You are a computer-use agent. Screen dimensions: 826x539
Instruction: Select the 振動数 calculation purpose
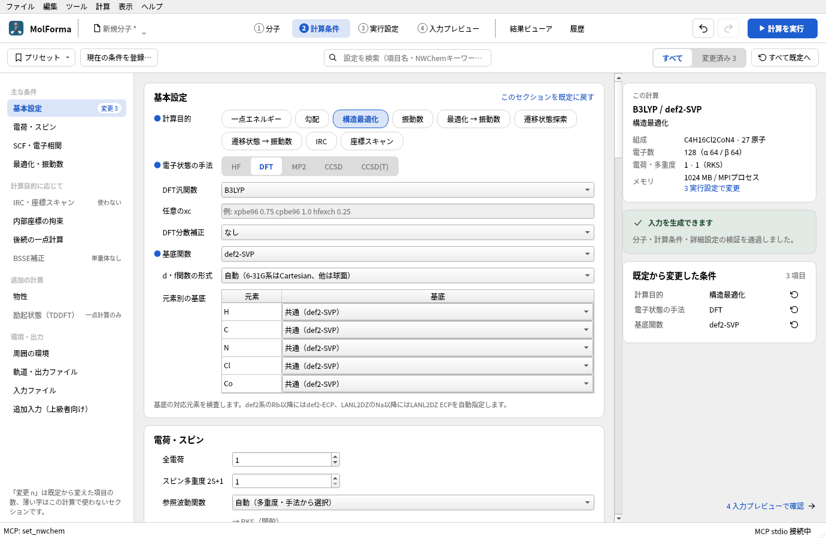pyautogui.click(x=412, y=119)
